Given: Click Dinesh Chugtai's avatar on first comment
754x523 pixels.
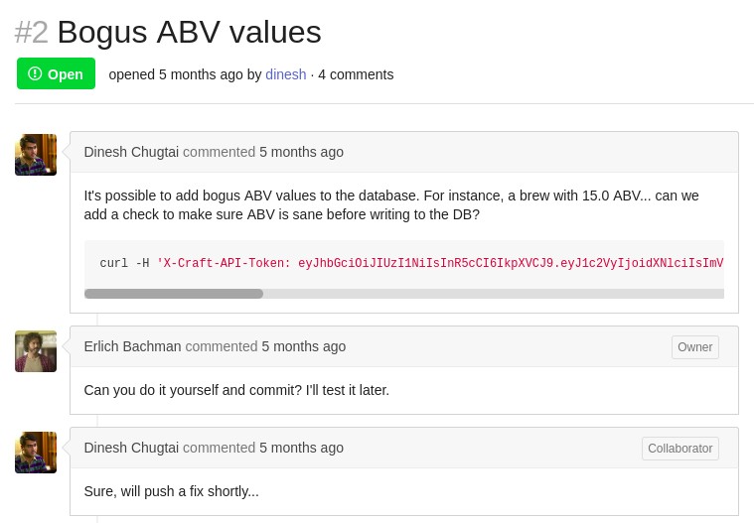Looking at the screenshot, I should [36, 155].
